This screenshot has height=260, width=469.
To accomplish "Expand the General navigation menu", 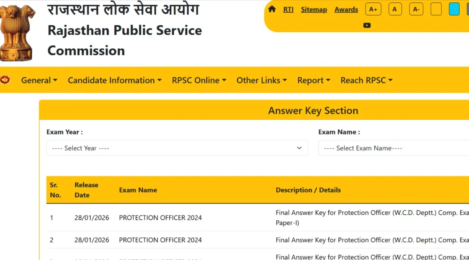I will tap(39, 80).
